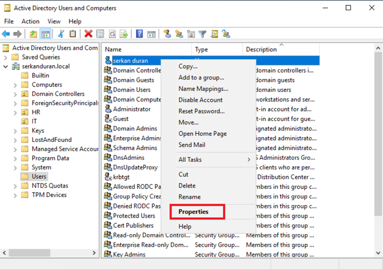Click the Create new user toolbar icon
This screenshot has height=270, width=383.
tap(167, 34)
